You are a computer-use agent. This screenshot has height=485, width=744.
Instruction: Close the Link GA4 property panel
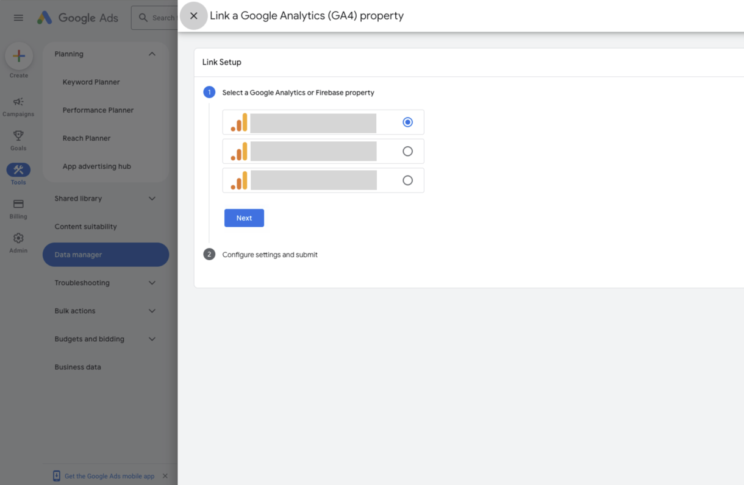(193, 16)
